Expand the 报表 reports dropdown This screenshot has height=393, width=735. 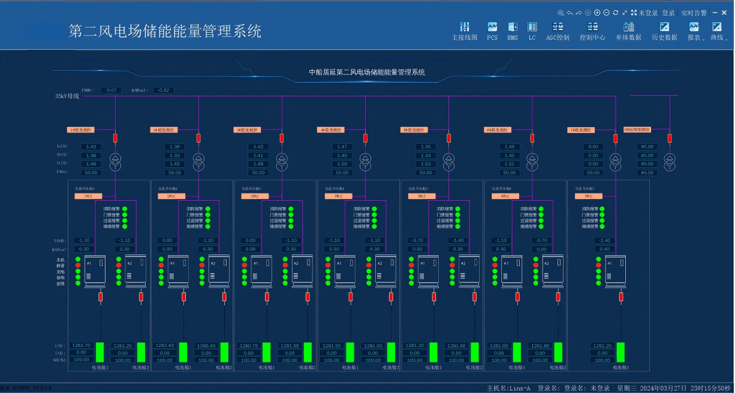[x=694, y=31]
